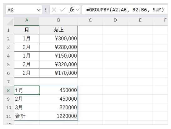Select row 7 header

tap(9, 82)
